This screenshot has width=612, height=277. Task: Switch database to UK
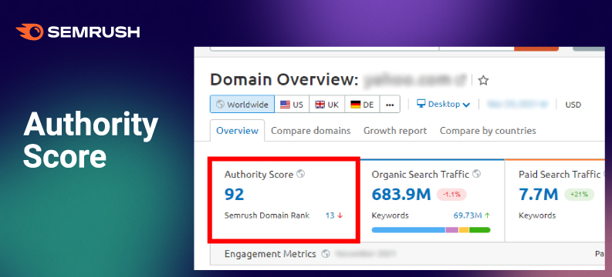(326, 105)
